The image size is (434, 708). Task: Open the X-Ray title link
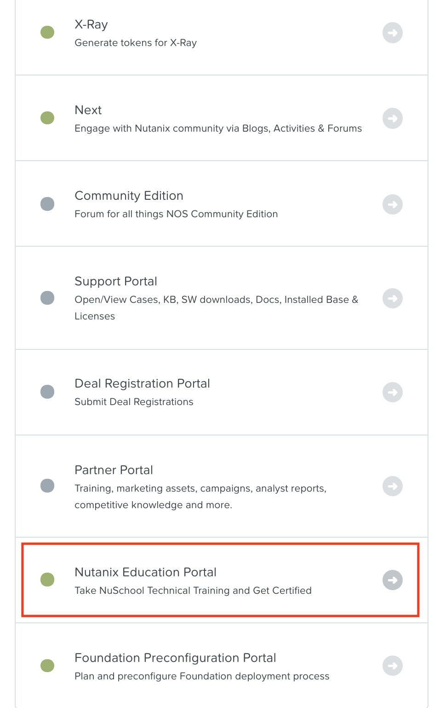91,24
